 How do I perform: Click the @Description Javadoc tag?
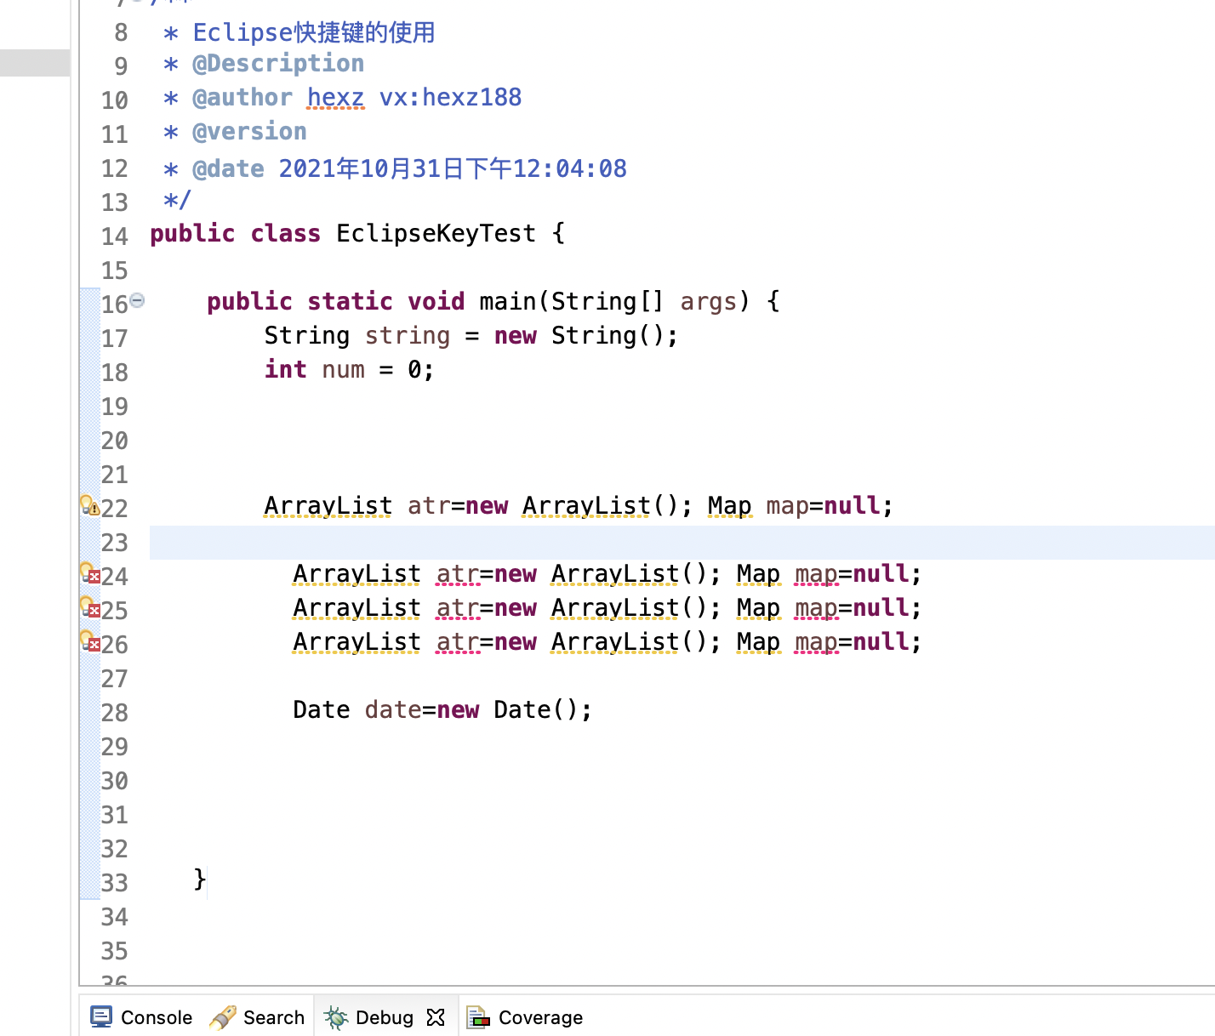point(278,64)
